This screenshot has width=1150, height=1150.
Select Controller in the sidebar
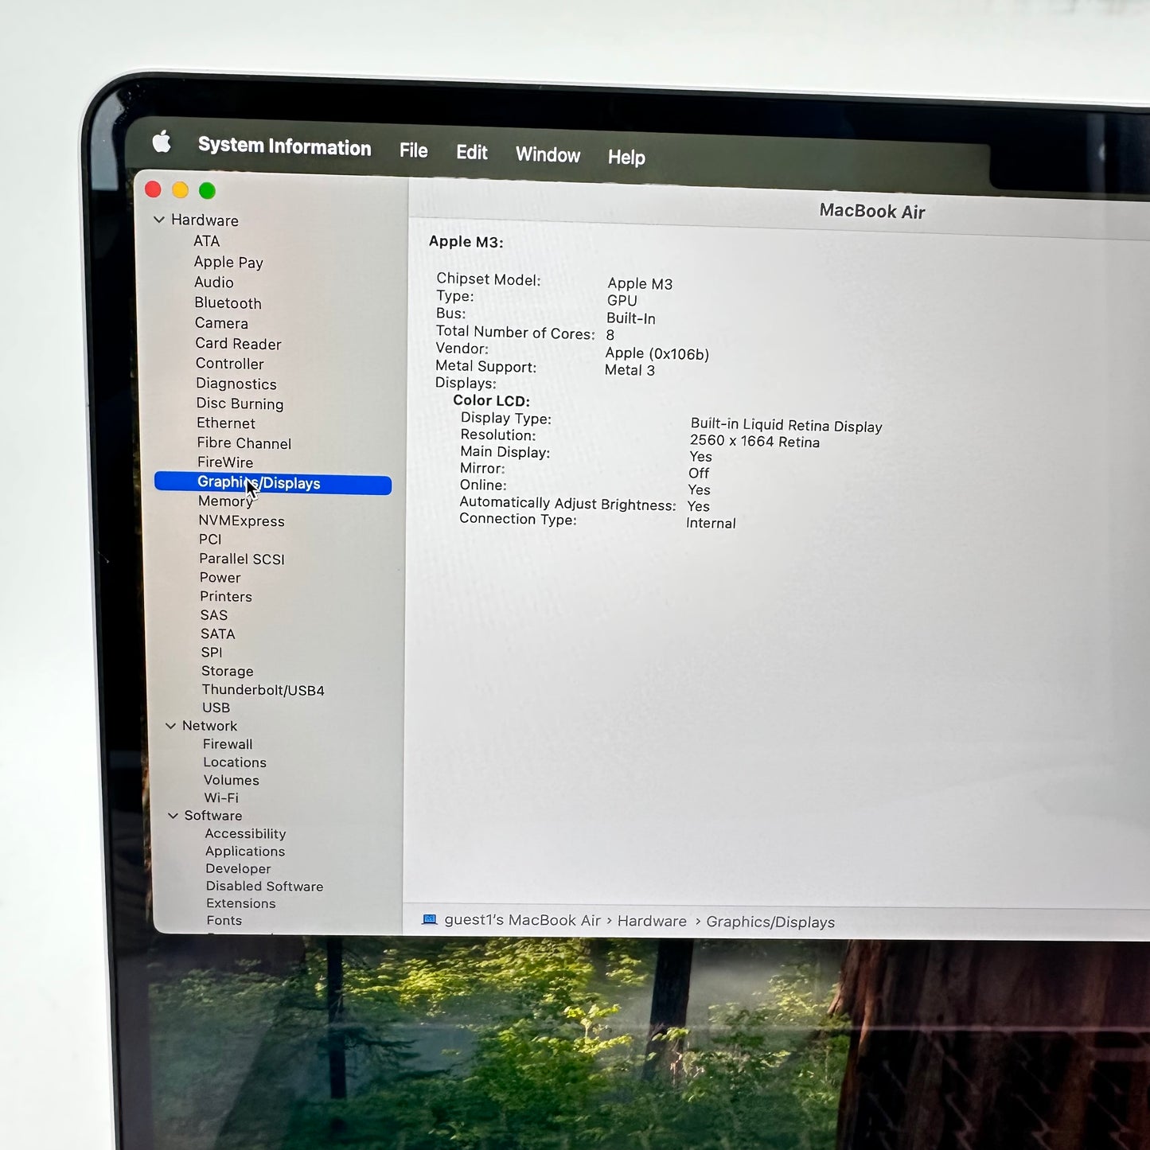tap(229, 364)
